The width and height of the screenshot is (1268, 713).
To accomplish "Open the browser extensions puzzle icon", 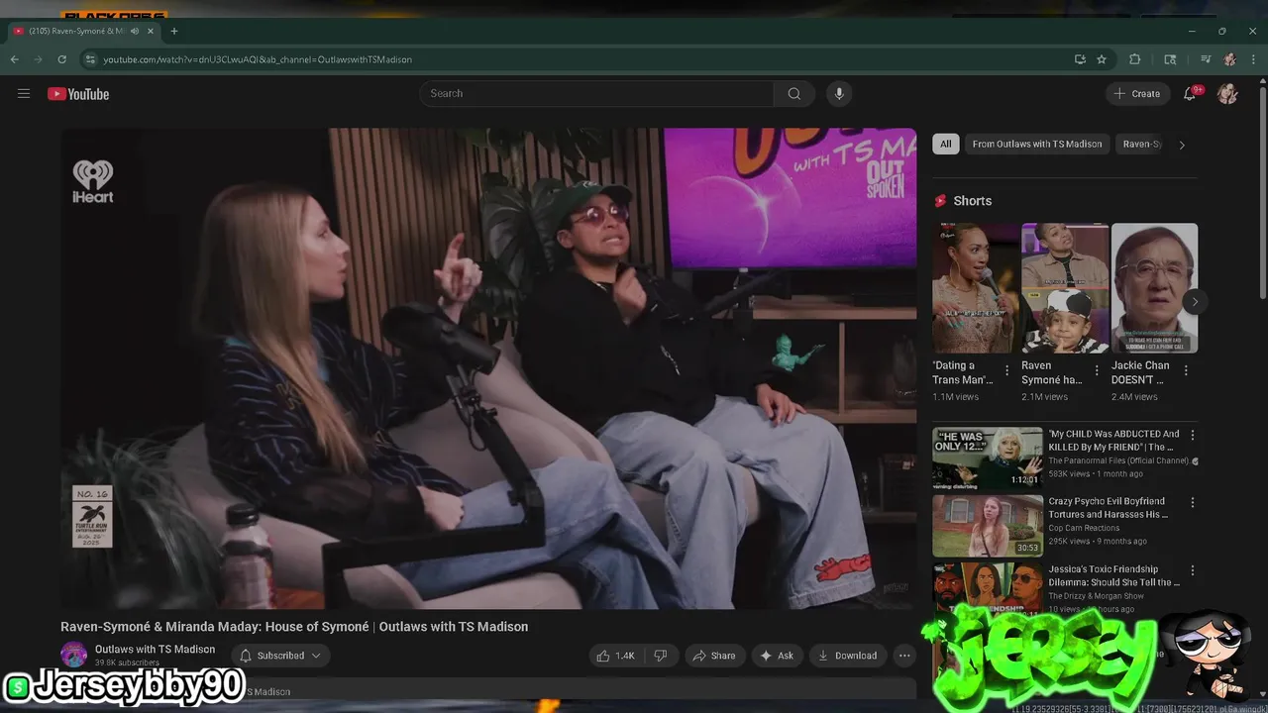I will pos(1135,59).
